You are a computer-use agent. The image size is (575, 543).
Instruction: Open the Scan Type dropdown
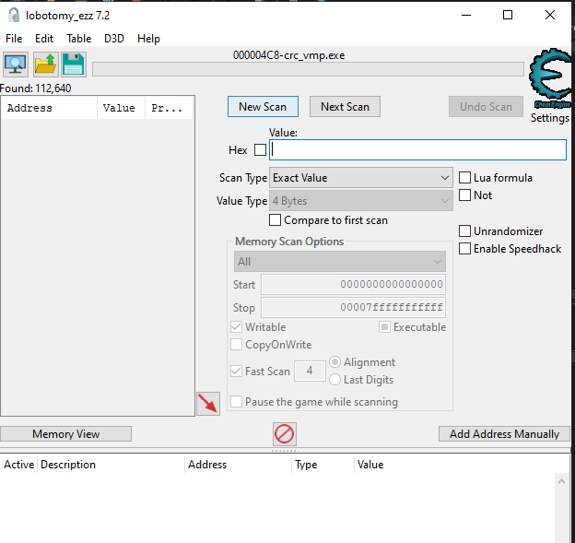[x=361, y=178]
